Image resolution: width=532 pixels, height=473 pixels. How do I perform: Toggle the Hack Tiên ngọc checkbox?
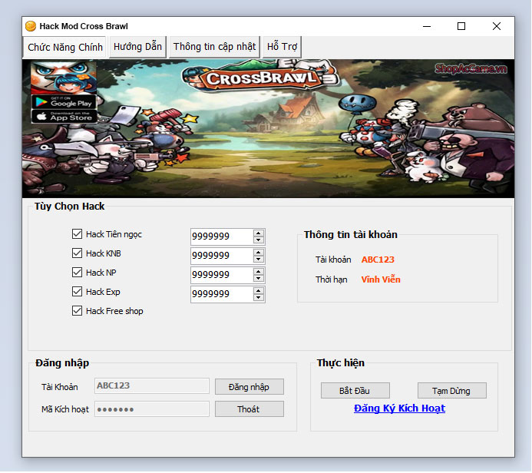pos(77,233)
